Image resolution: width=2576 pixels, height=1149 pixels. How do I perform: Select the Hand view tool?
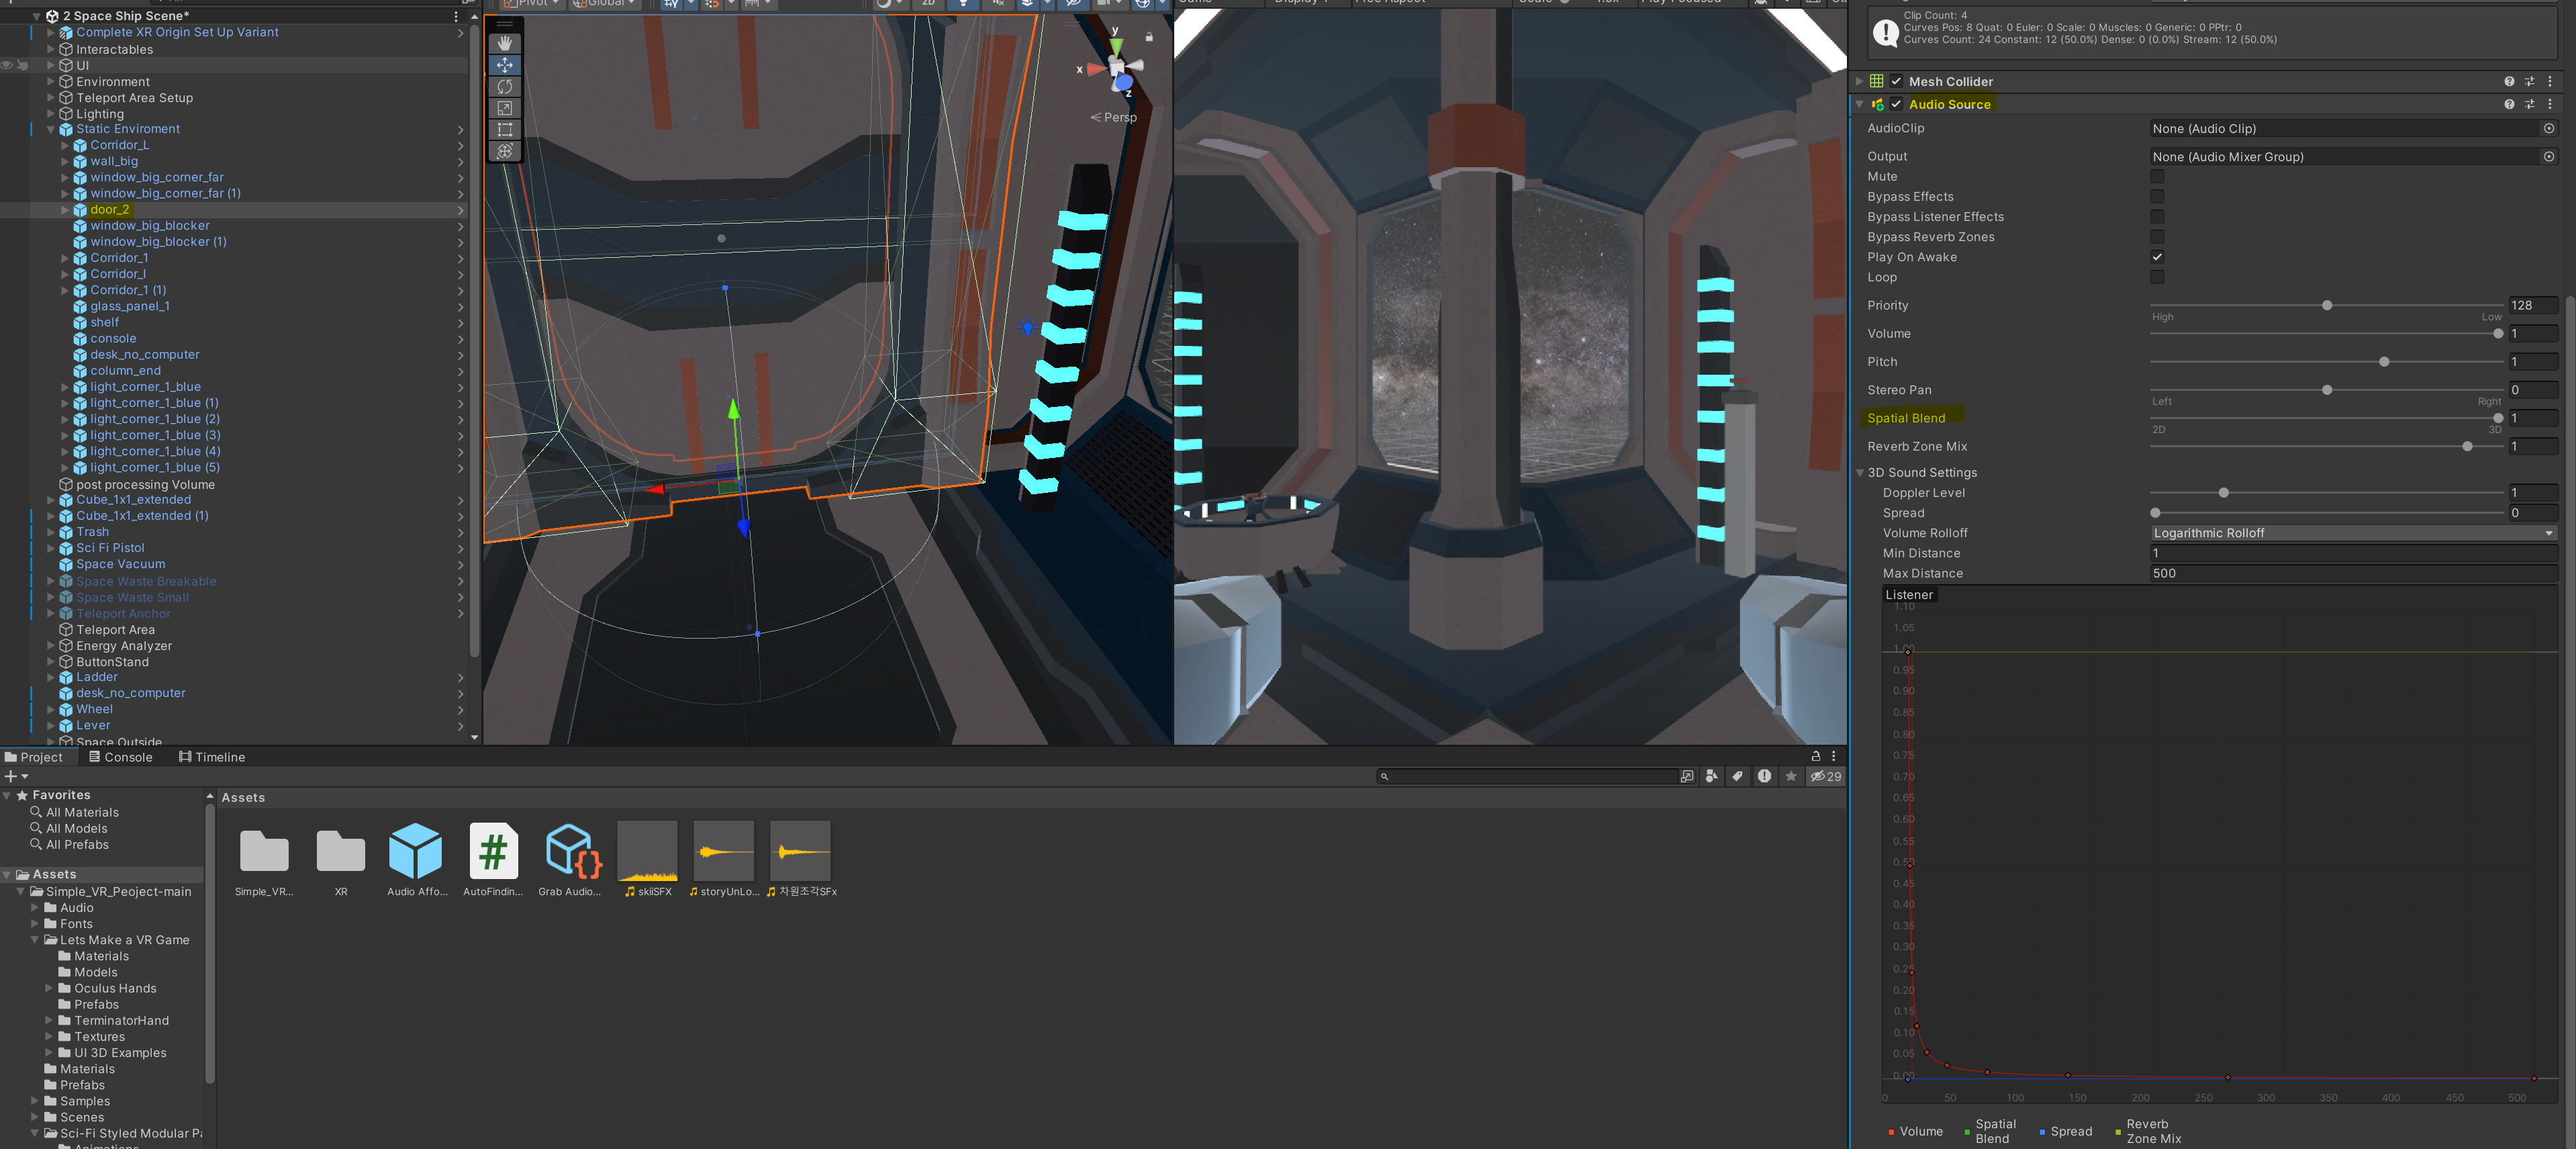tap(505, 43)
